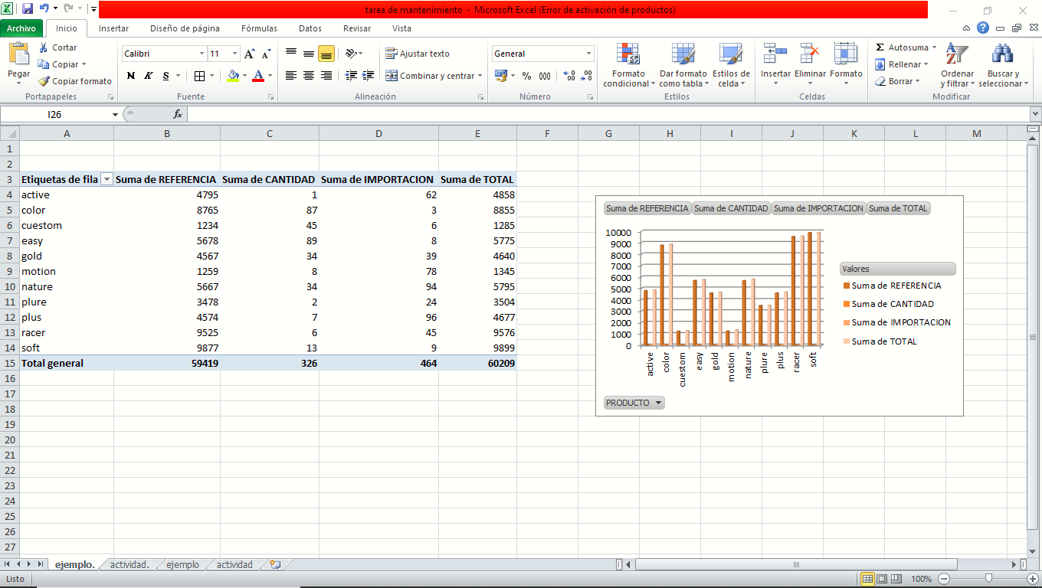Click the formula bar input field
Image resolution: width=1042 pixels, height=588 pixels.
[x=608, y=114]
